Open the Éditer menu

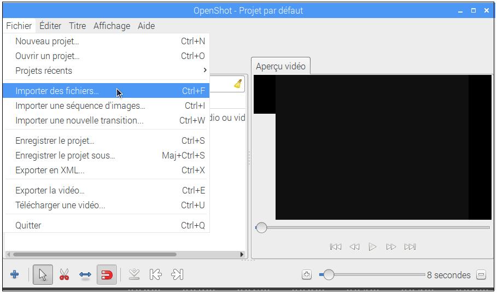[x=50, y=26]
